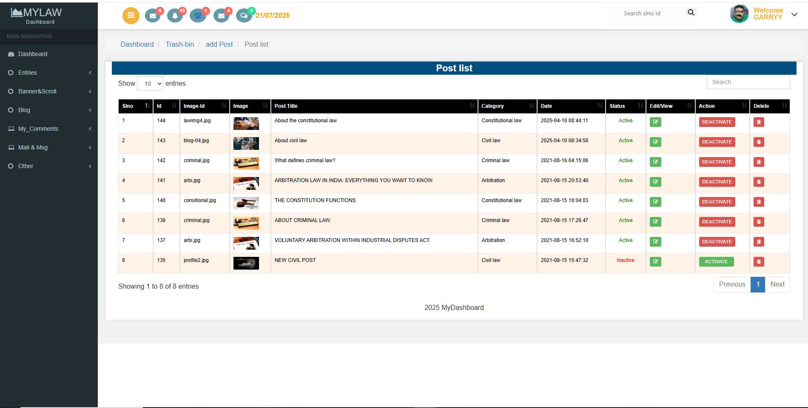The image size is (808, 408).
Task: Deactivate post 'About civil law'
Action: (717, 142)
